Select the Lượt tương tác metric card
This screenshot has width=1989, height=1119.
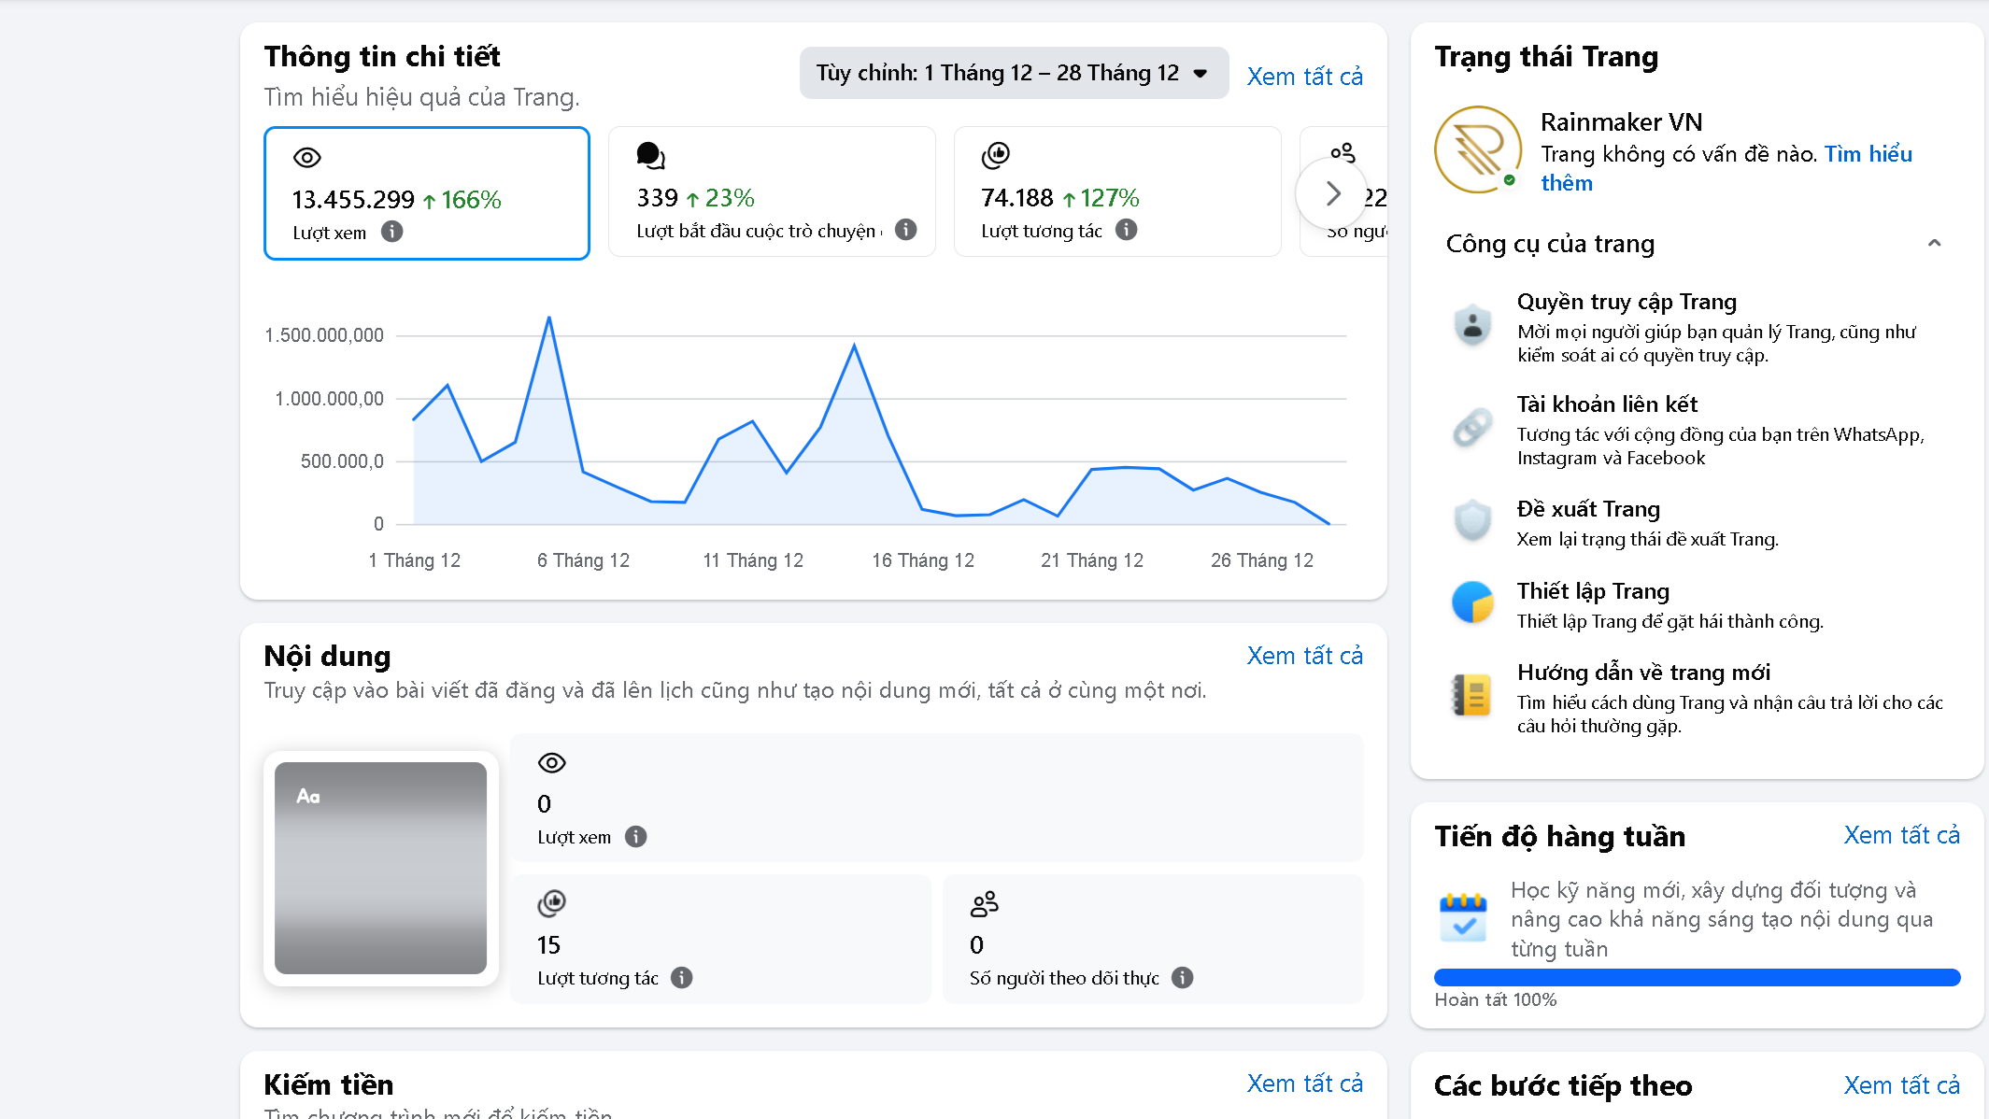(x=1117, y=191)
